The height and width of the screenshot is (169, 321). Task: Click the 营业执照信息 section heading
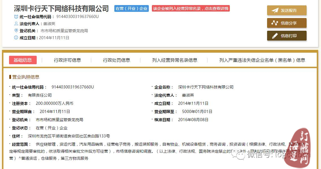(x=26, y=77)
